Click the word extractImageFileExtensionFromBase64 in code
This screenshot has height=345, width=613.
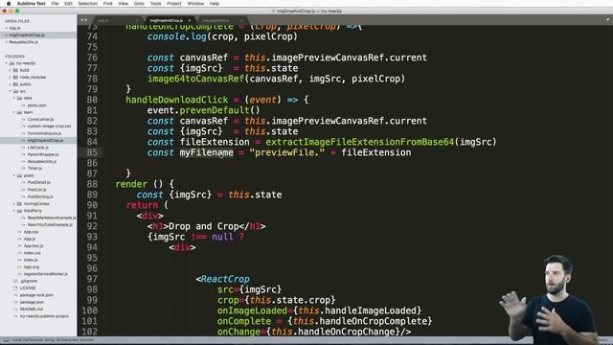[x=360, y=142]
